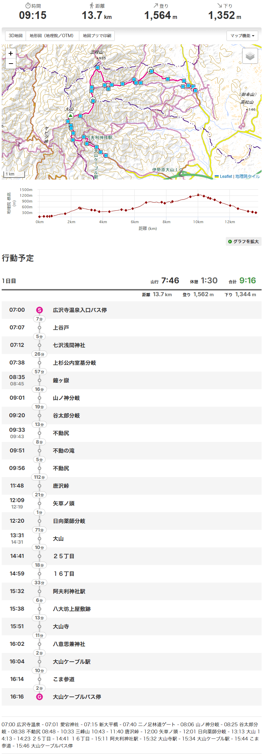Click the map zoom in plus button
The image size is (268, 755).
(x=11, y=53)
